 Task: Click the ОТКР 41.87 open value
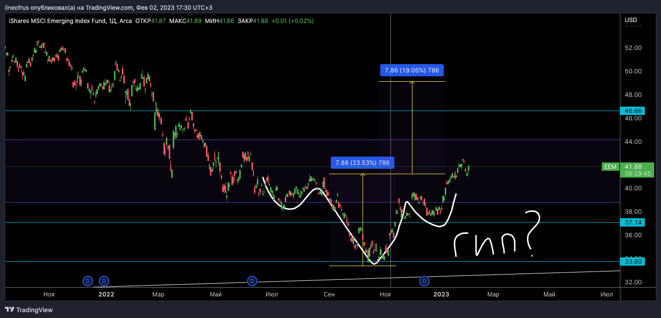pos(150,21)
